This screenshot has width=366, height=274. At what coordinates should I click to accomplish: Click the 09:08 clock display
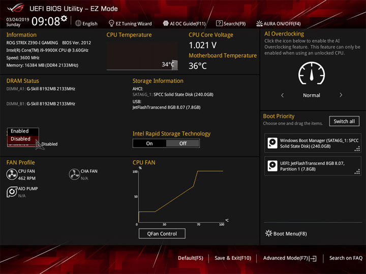pos(46,21)
